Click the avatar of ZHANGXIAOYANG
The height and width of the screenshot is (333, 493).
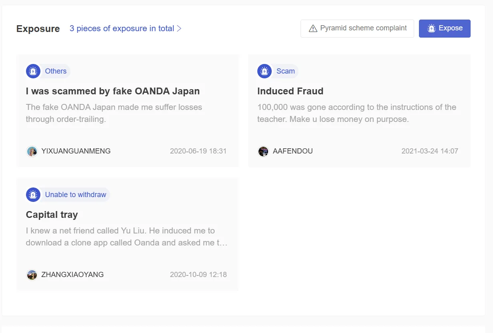(x=32, y=275)
